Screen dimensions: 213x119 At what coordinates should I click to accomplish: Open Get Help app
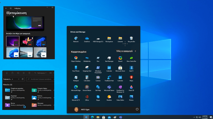tap(98, 88)
